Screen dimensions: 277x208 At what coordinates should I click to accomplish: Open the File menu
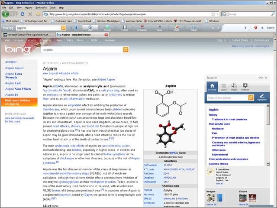[4, 8]
